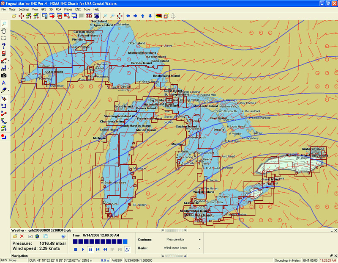Click the blue question mark query tool
Image resolution: width=338 pixels, height=263 pixels.
coord(4,46)
